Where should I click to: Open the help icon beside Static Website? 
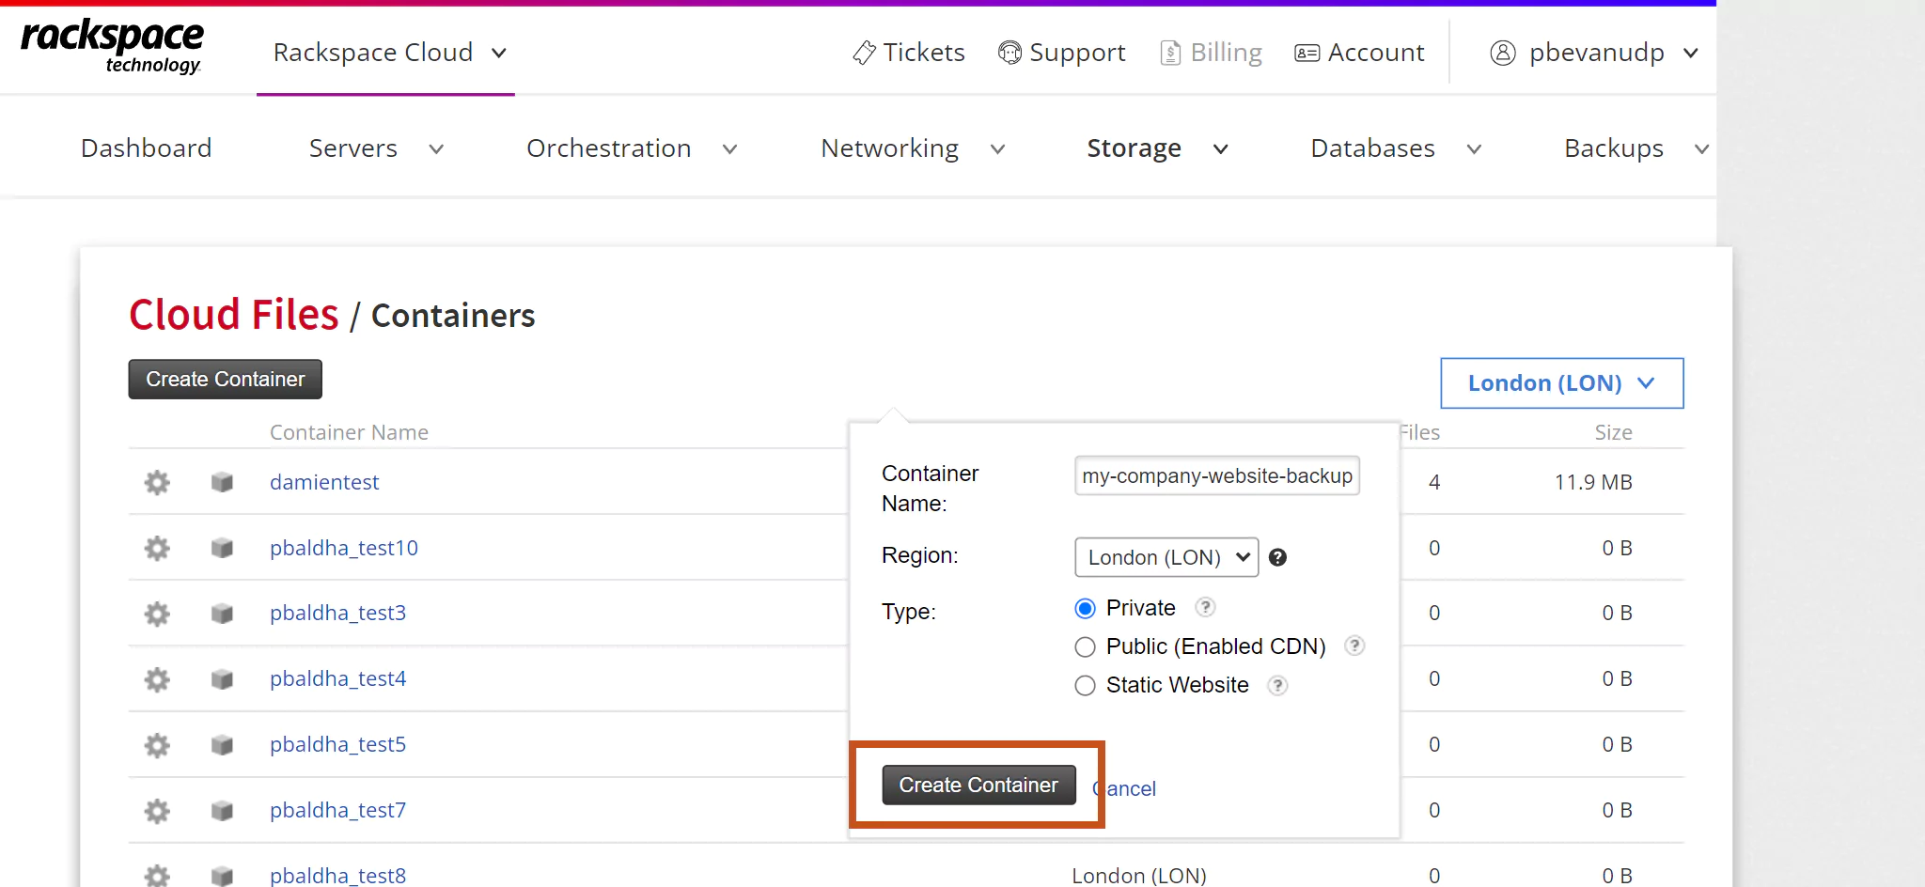coord(1277,686)
